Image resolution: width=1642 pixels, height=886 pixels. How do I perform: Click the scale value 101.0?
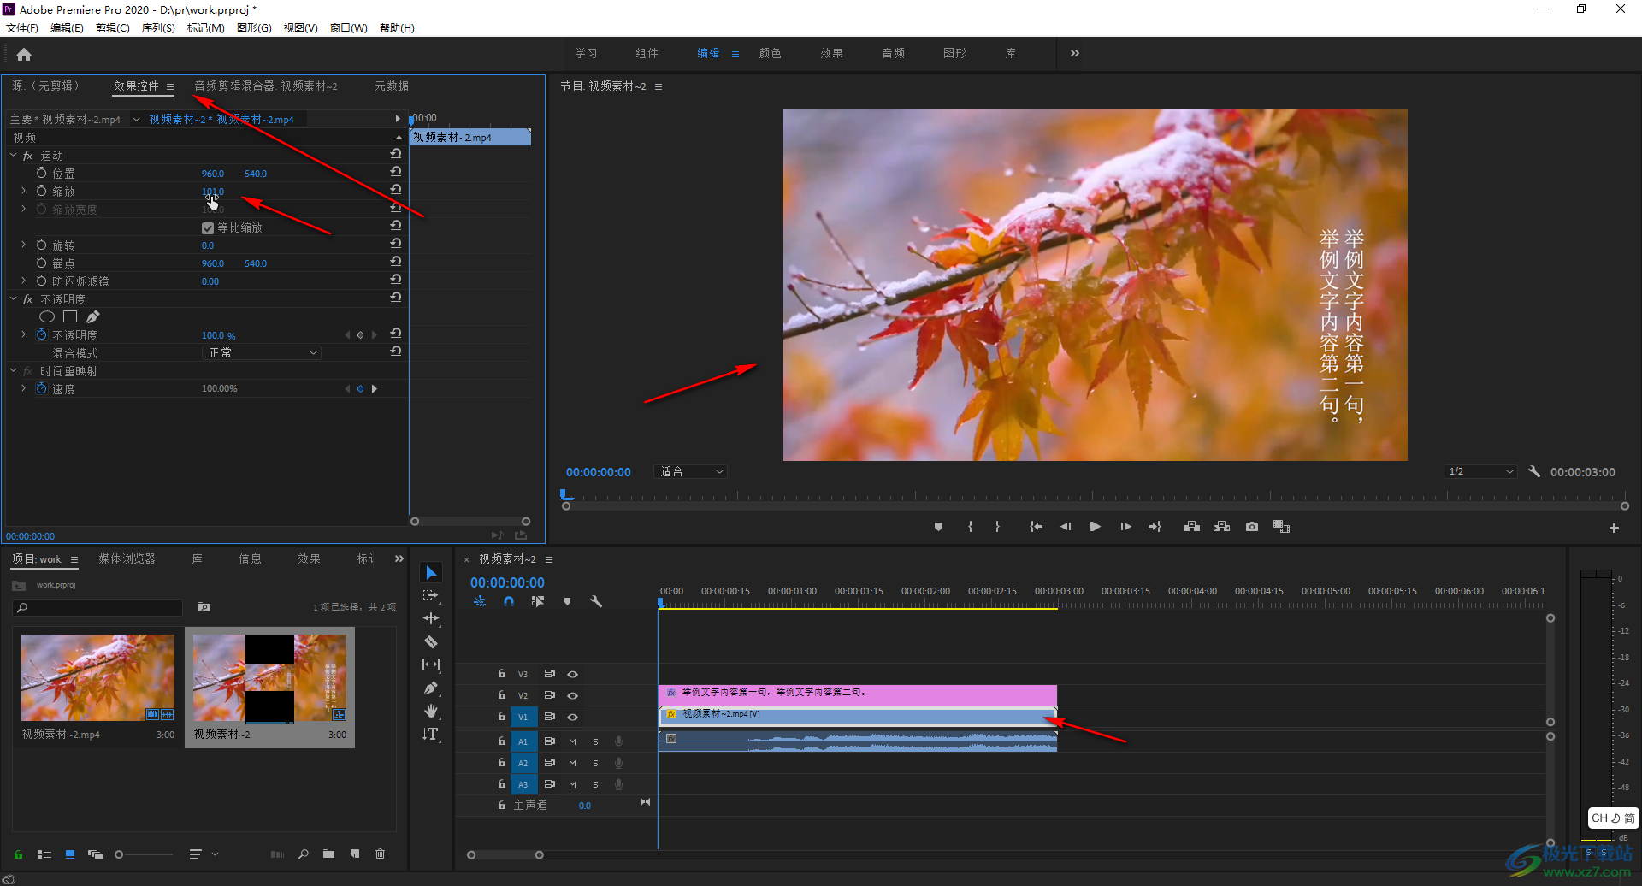pyautogui.click(x=213, y=192)
